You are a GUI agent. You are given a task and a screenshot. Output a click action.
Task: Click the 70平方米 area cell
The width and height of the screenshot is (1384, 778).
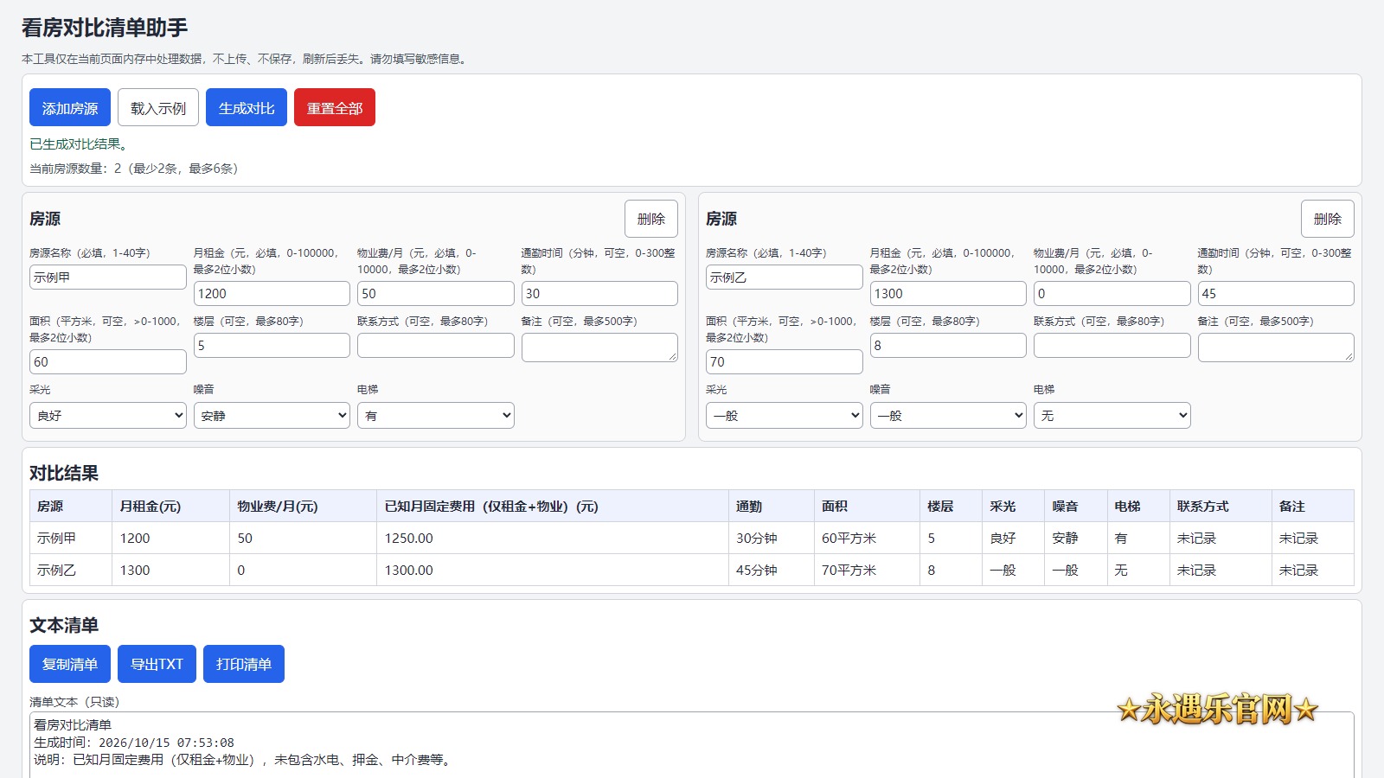pyautogui.click(x=867, y=571)
